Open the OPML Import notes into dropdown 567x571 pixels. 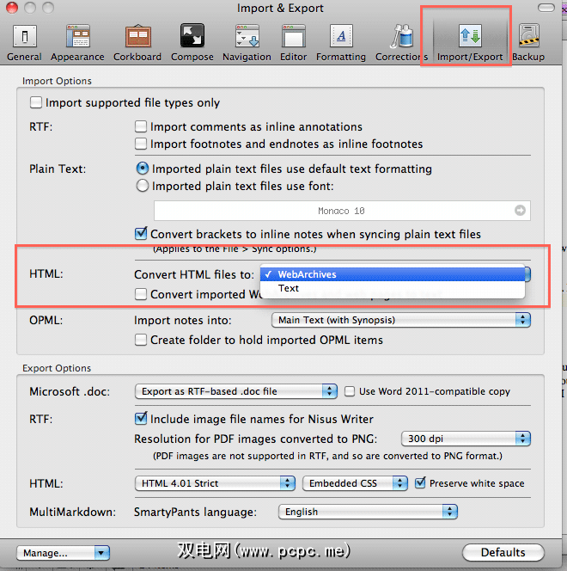tap(401, 320)
